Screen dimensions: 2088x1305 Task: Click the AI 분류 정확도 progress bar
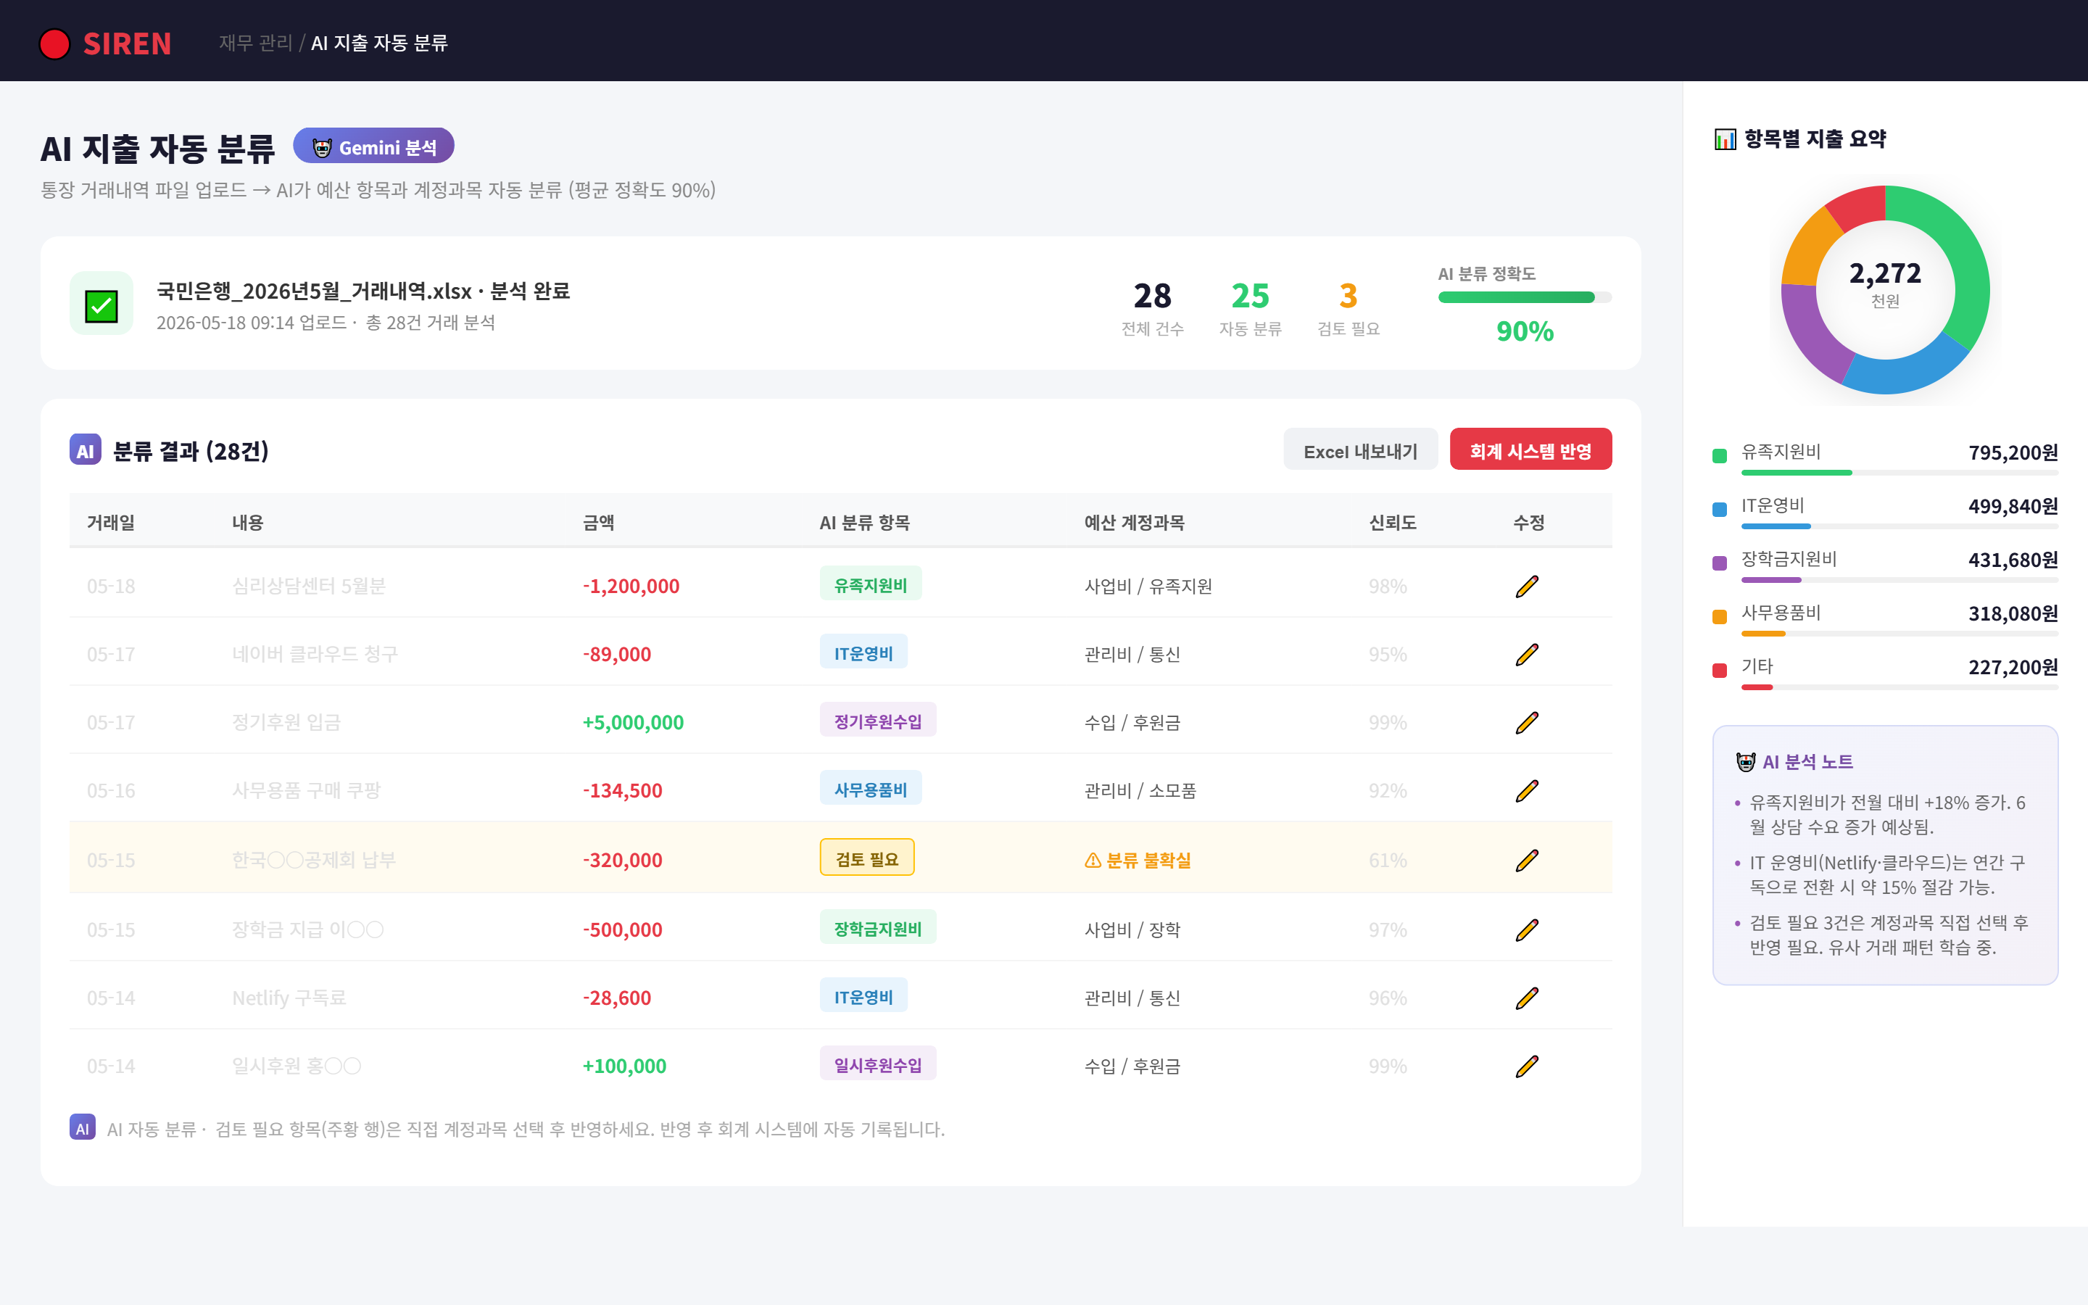1525,297
